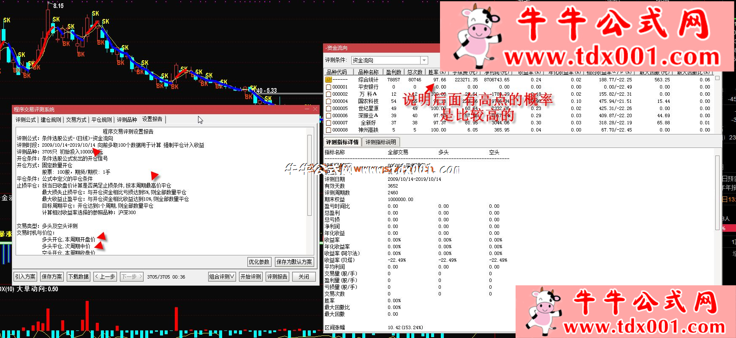736x338 pixels.
Task: Click the 下载数据 button
Action: tap(79, 276)
